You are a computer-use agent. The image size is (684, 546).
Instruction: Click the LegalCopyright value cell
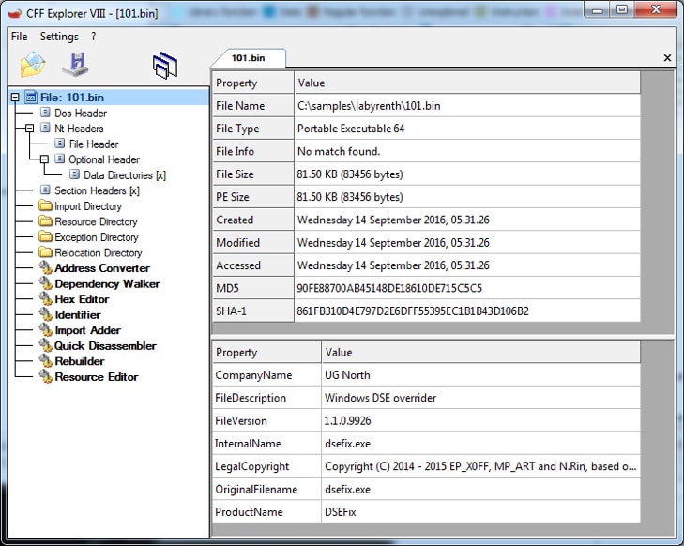pos(481,466)
